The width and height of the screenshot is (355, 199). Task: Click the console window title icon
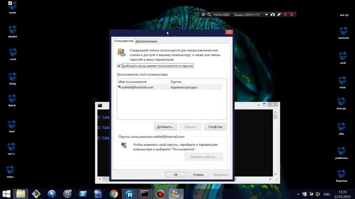point(100,106)
